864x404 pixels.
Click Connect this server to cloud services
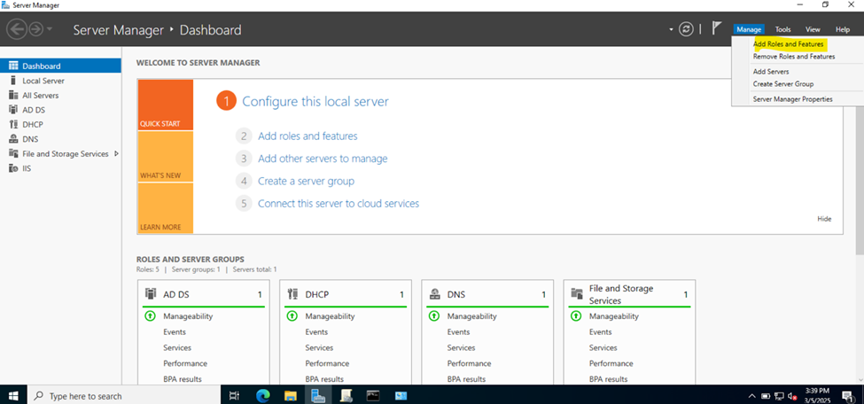pyautogui.click(x=339, y=204)
